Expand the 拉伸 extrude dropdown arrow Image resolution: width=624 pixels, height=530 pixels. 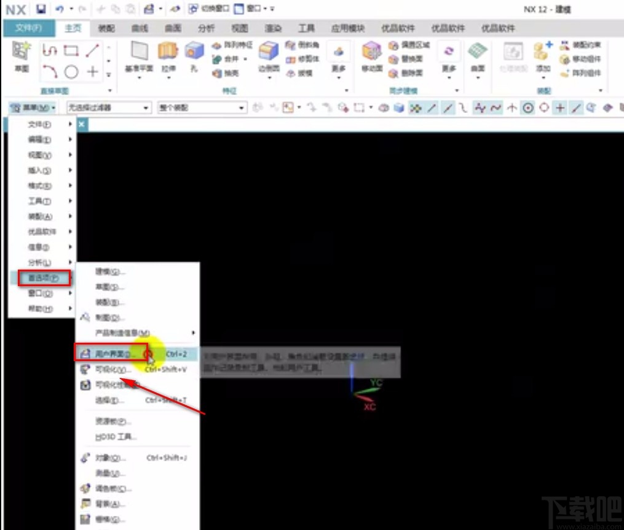pyautogui.click(x=168, y=77)
